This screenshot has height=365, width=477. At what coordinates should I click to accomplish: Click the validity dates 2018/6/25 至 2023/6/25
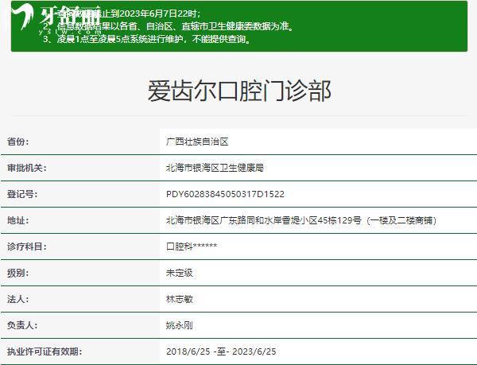(x=221, y=351)
